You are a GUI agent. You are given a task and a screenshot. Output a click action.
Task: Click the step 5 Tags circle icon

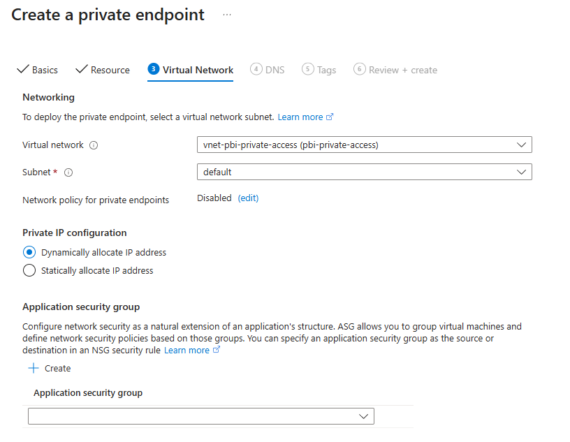point(307,69)
